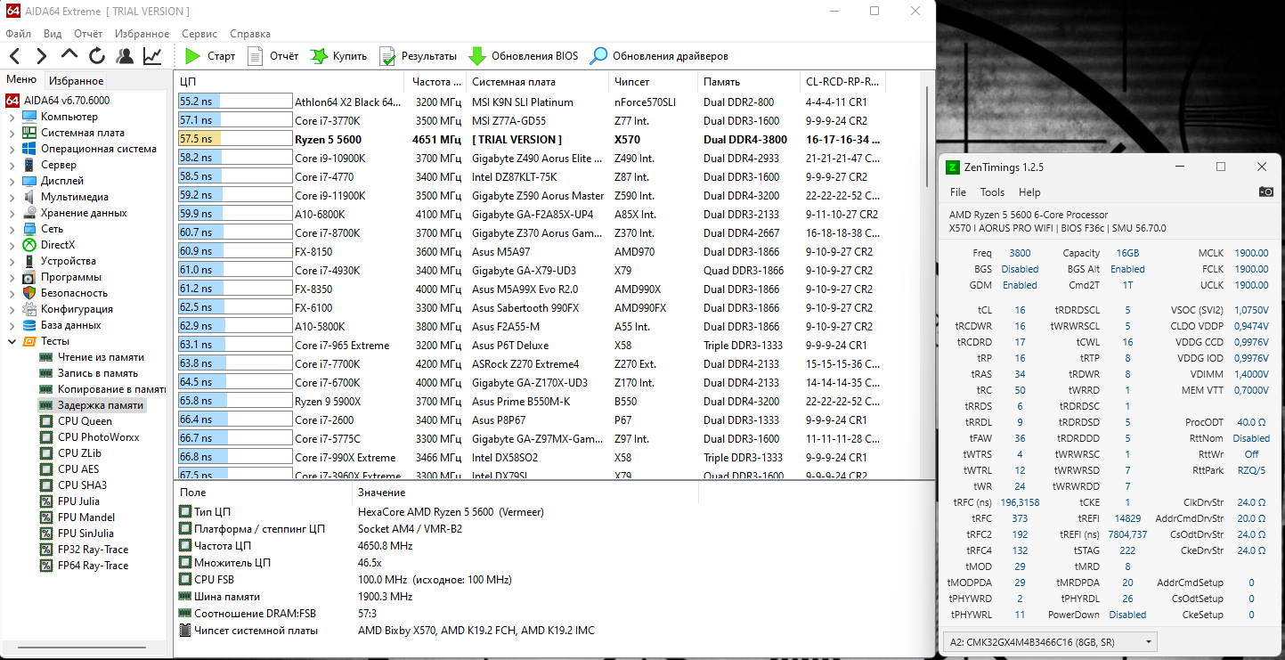
Task: Sort by the Чипсет column header
Action: click(653, 81)
